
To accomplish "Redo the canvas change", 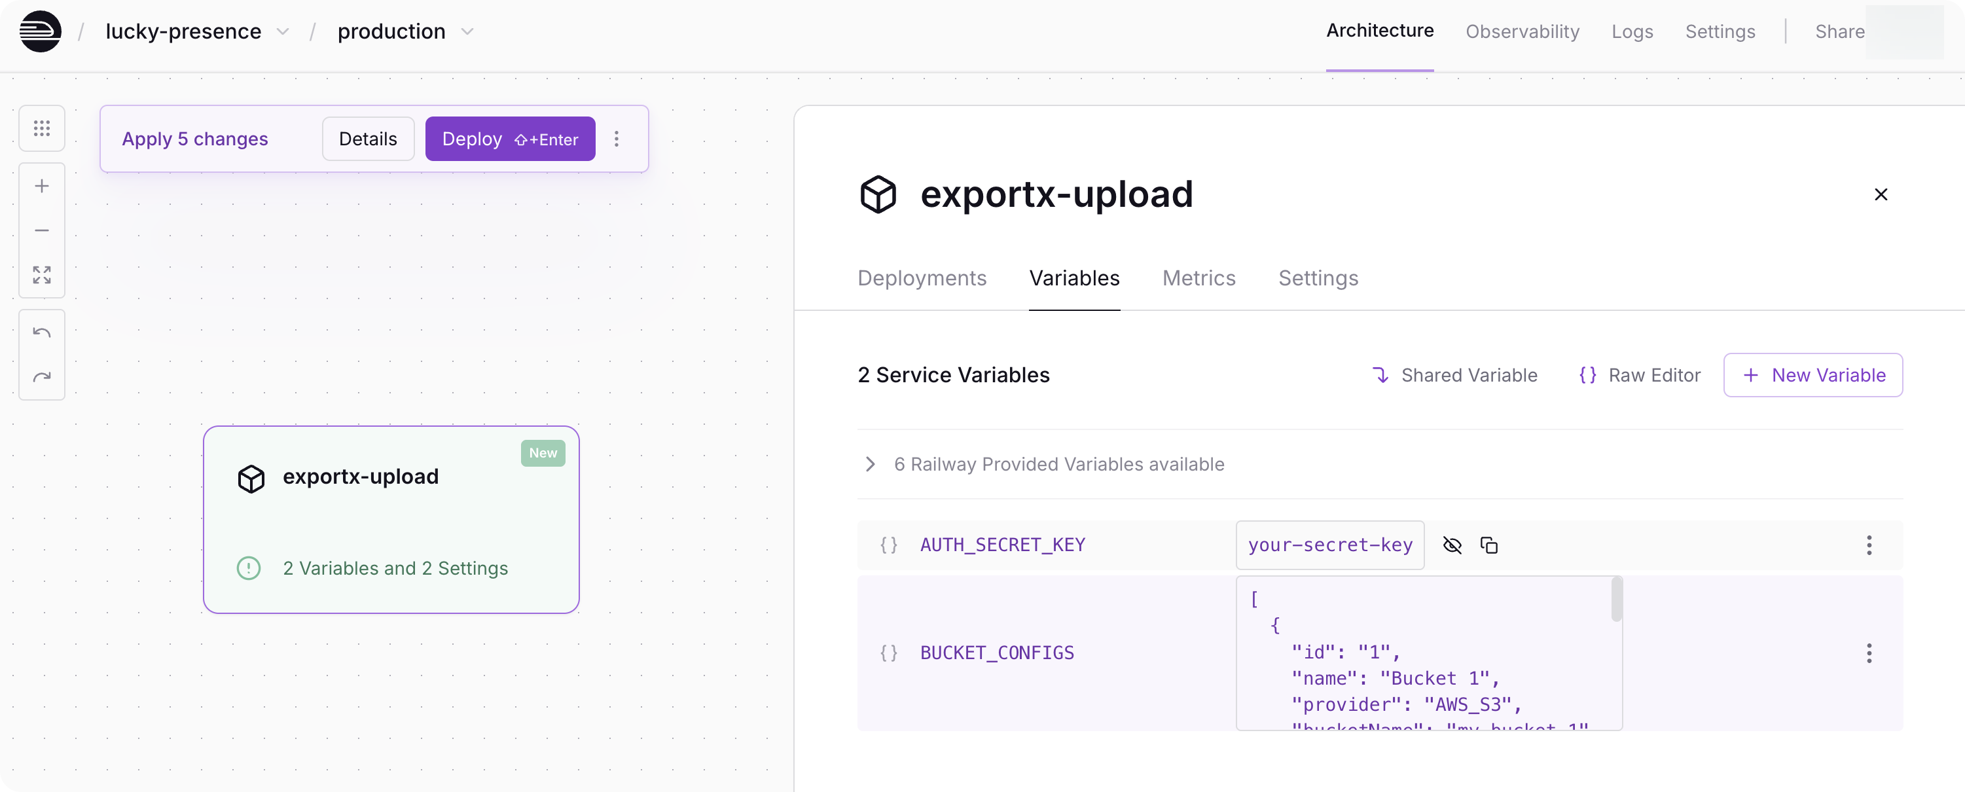I will [x=42, y=377].
